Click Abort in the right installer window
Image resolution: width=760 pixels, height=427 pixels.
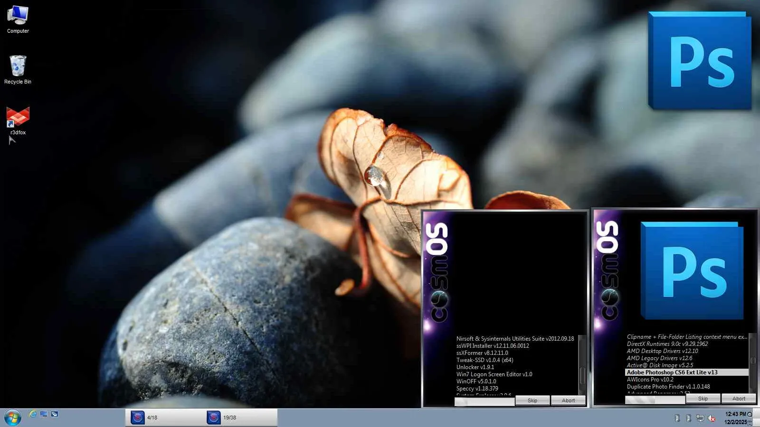pyautogui.click(x=739, y=399)
